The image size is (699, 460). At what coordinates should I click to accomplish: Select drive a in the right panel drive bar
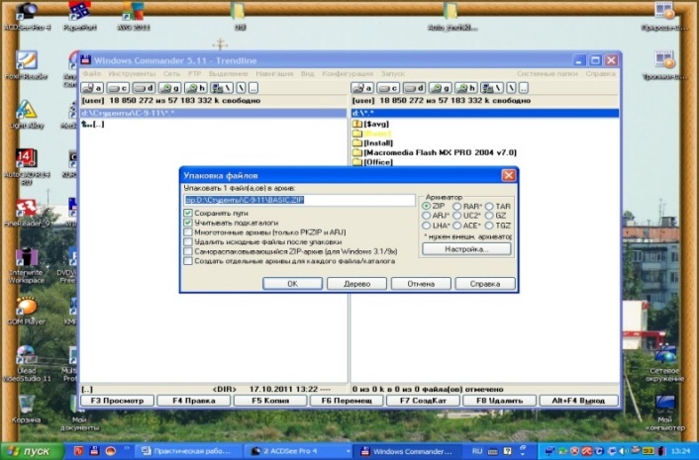click(x=362, y=88)
